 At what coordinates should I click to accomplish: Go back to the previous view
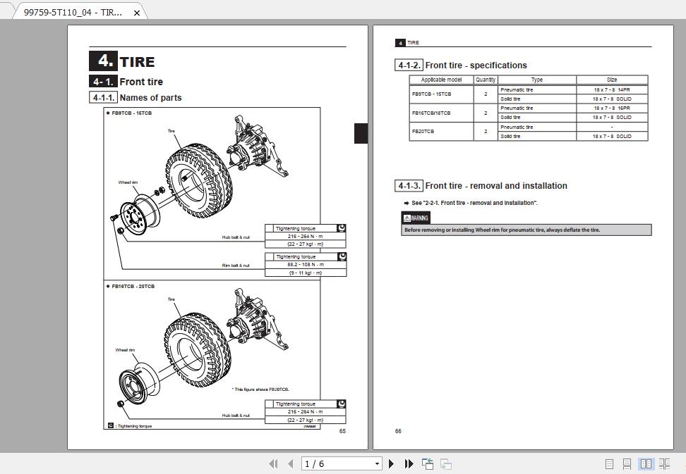427,463
